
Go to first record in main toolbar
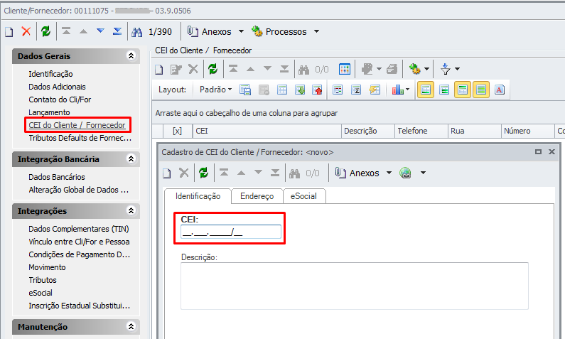[x=66, y=31]
